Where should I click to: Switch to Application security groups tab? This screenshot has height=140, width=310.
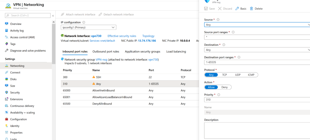point(142,52)
